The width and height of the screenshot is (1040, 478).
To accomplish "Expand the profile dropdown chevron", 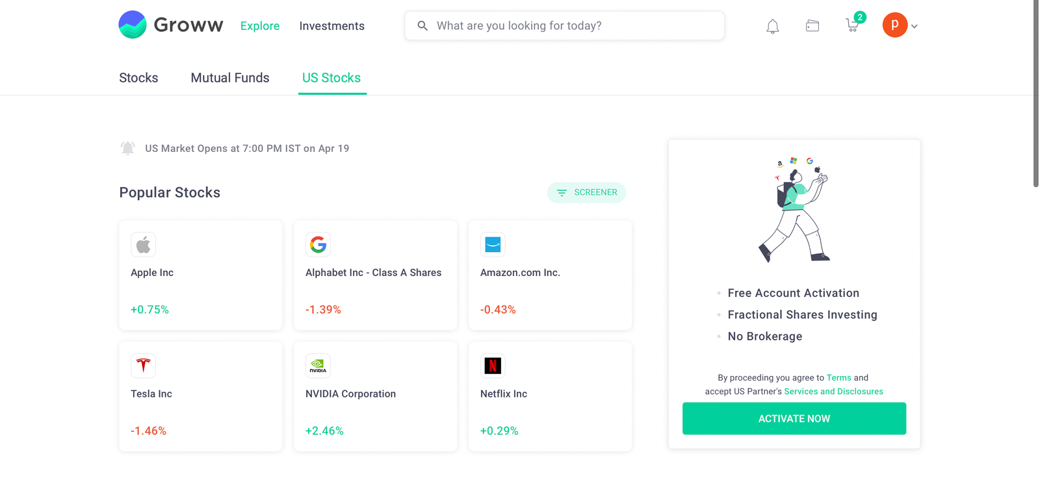I will click(x=914, y=27).
